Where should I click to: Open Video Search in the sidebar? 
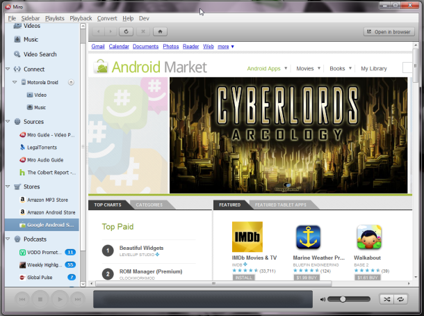[x=40, y=54]
